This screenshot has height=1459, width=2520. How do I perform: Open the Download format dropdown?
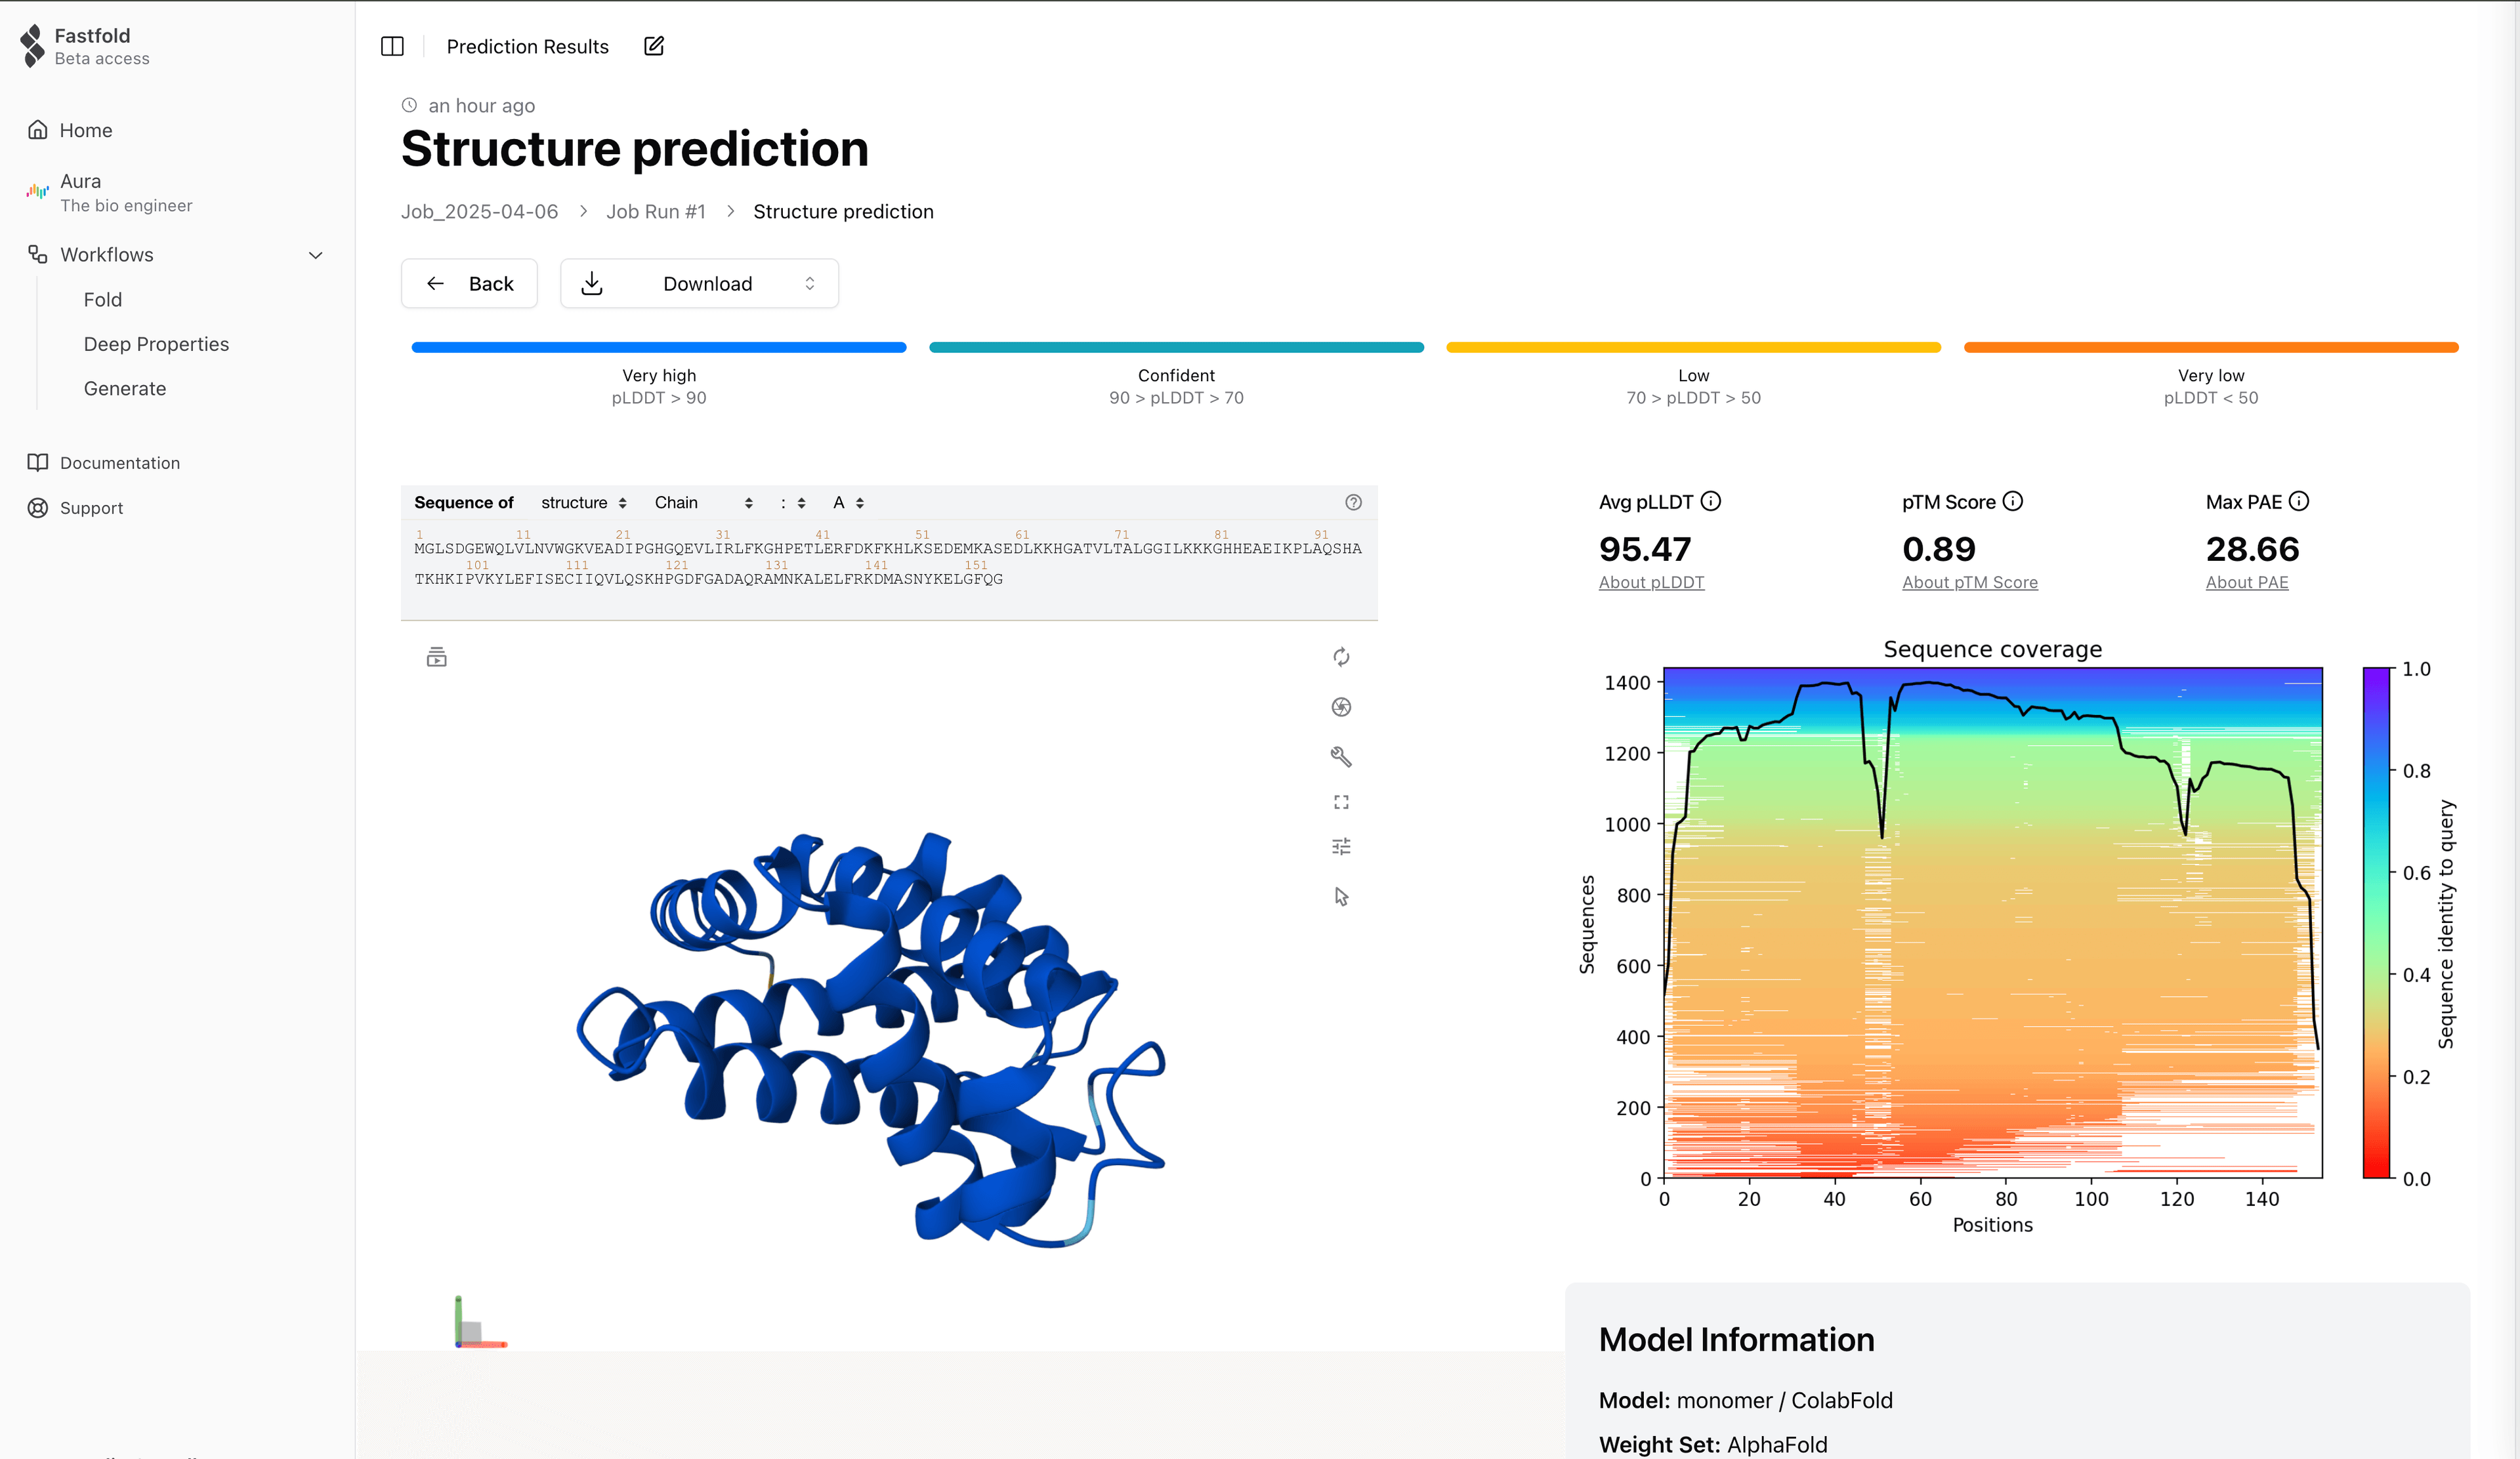click(x=810, y=283)
